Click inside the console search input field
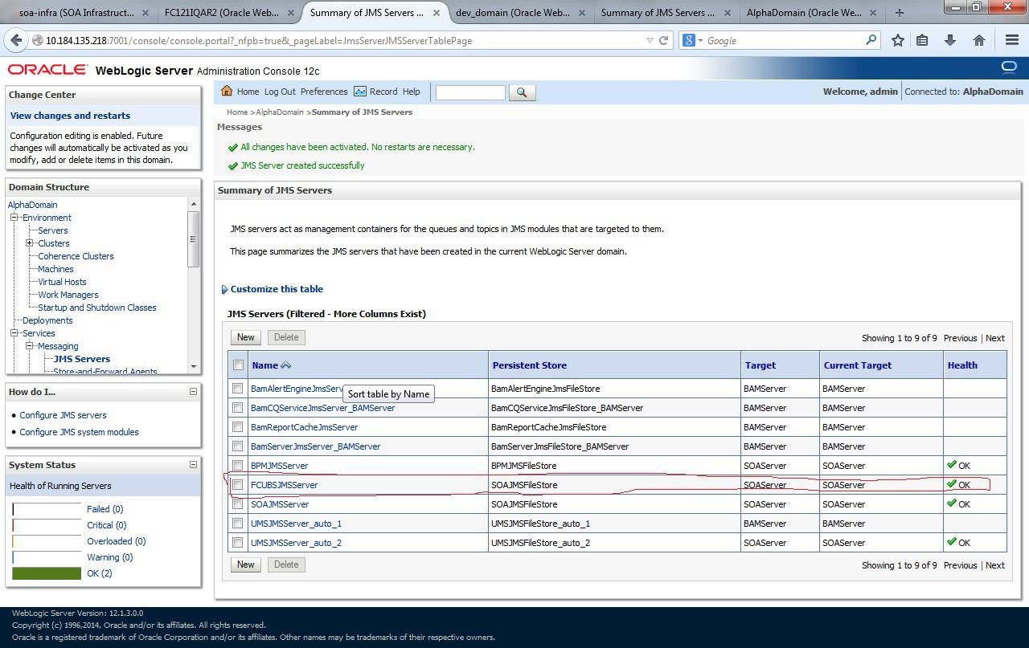This screenshot has width=1029, height=648. pyautogui.click(x=469, y=92)
